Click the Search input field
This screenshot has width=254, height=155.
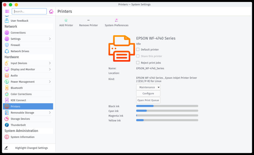(29, 11)
